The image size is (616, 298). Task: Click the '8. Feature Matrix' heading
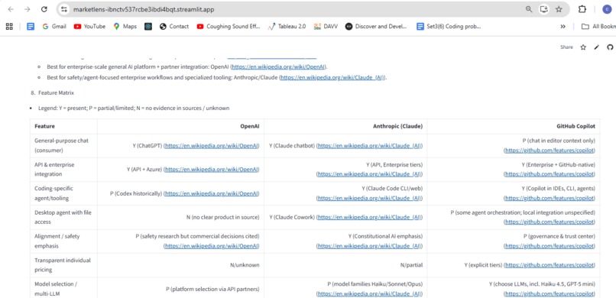tap(52, 93)
